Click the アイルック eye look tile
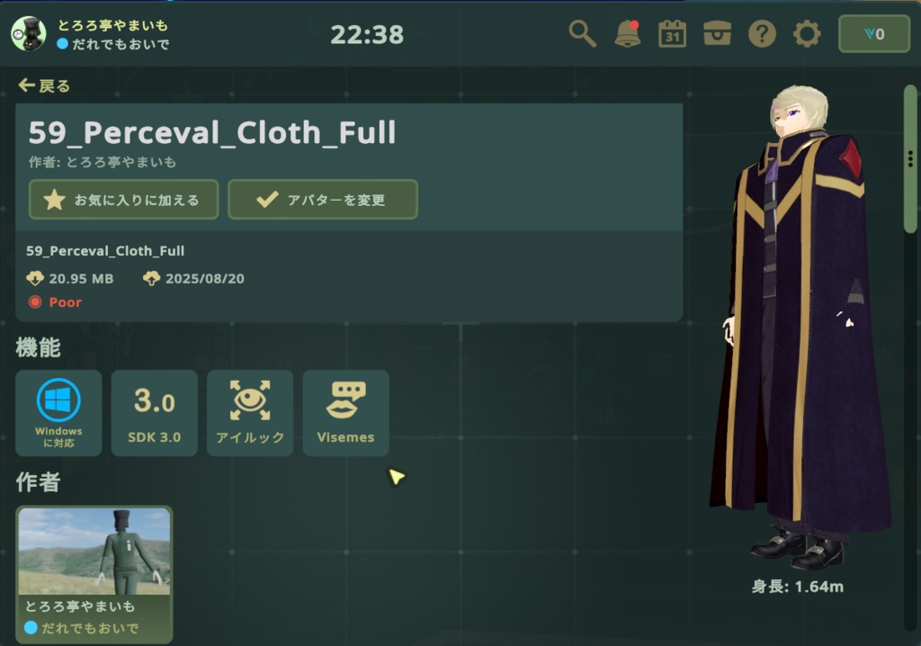921x646 pixels. 250,413
